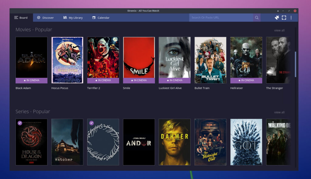Click watched checkmark on House of the Dragon
The height and width of the screenshot is (179, 311).
pos(20,123)
